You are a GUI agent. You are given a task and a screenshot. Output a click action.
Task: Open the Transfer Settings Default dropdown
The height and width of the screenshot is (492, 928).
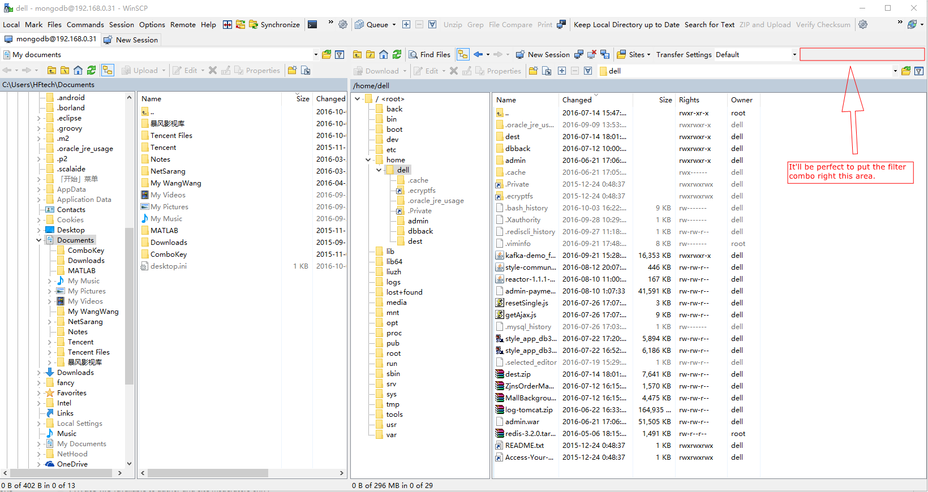point(794,55)
